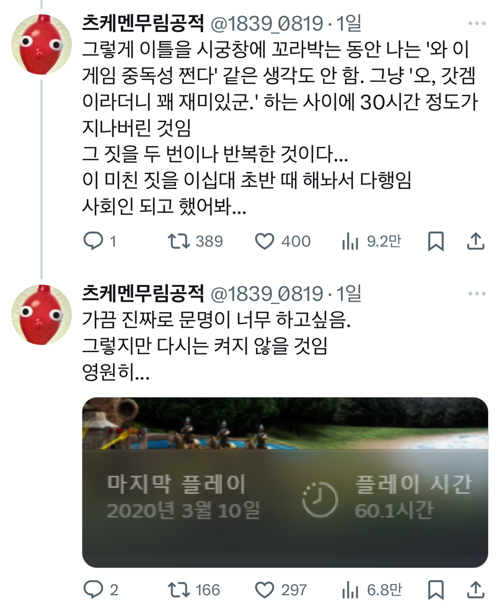Bookmark the first tweet
This screenshot has width=500, height=616.
(436, 241)
